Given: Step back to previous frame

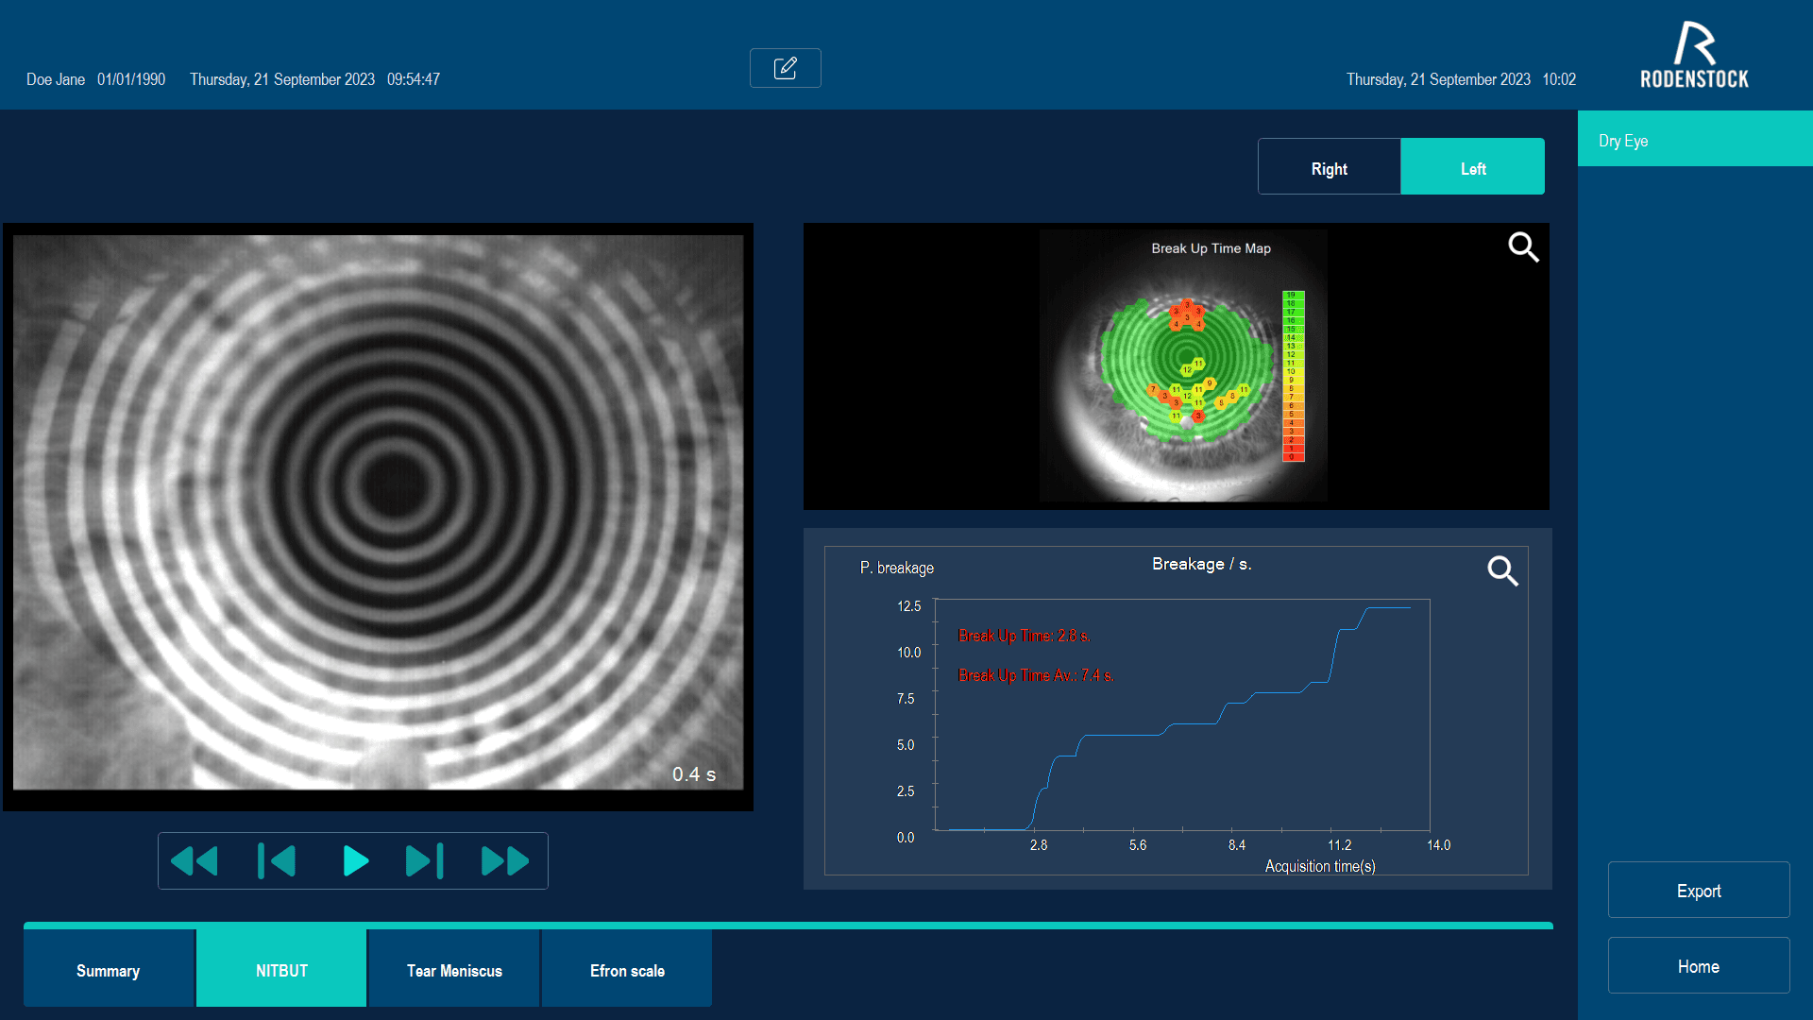Looking at the screenshot, I should pos(277,861).
